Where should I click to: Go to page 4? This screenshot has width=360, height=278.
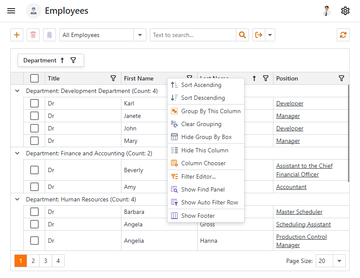point(58,261)
